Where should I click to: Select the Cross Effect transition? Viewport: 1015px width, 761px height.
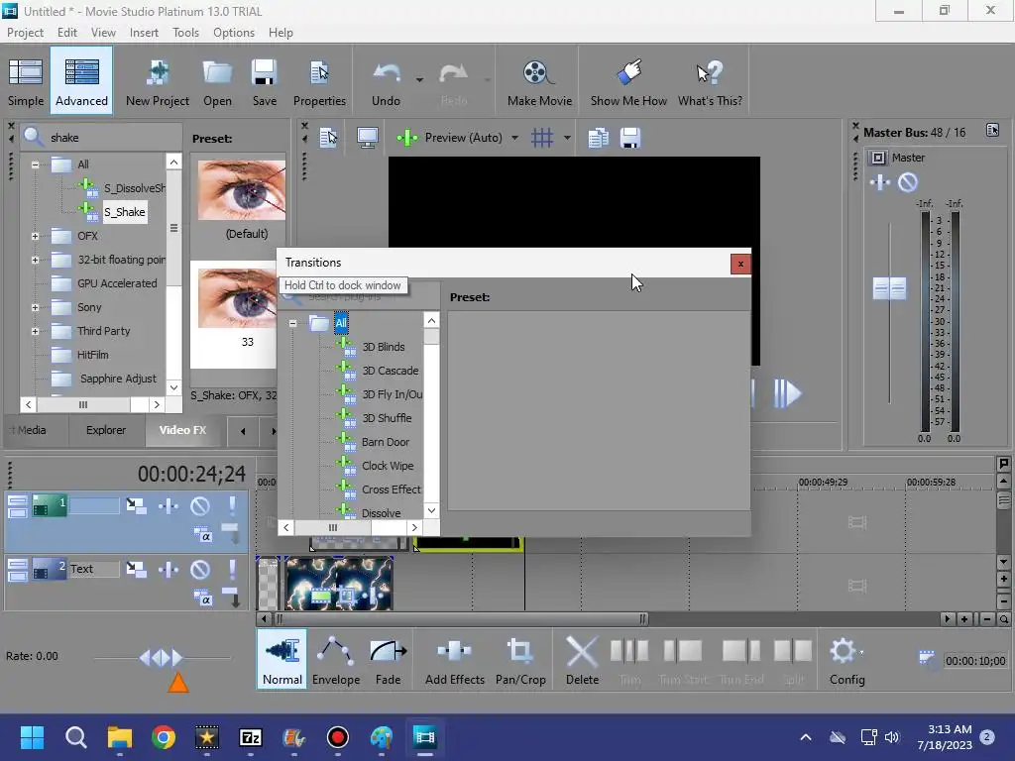391,489
